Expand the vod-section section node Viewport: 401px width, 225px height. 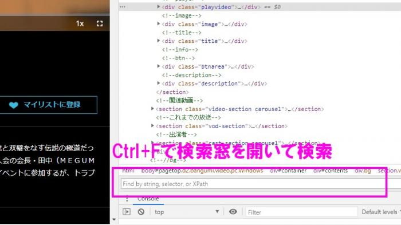pos(152,126)
